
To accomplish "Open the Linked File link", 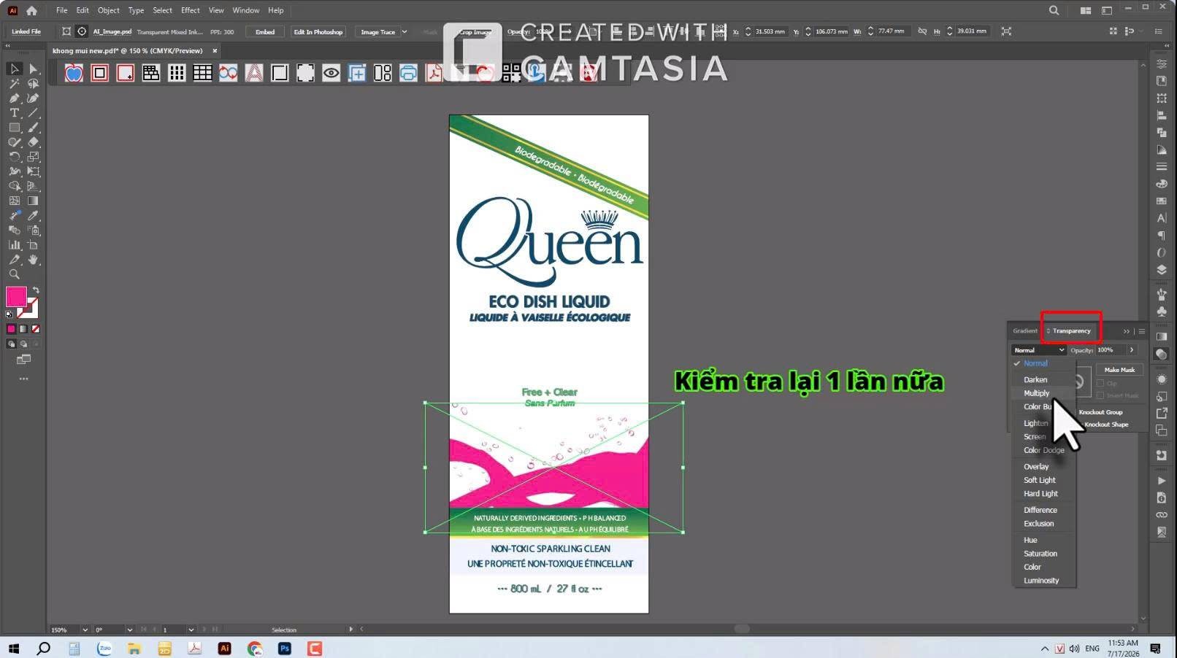I will [x=26, y=32].
